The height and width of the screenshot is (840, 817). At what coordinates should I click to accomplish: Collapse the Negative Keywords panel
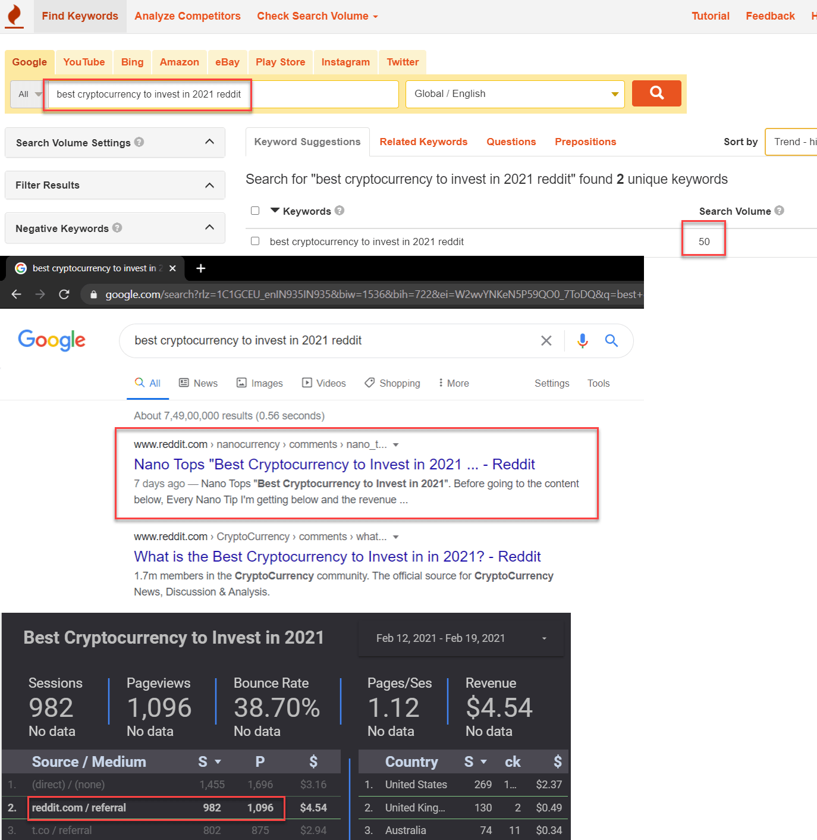(x=209, y=227)
